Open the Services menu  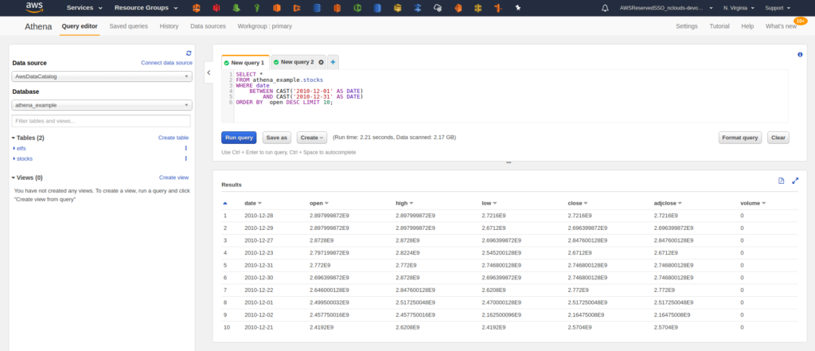pos(84,8)
